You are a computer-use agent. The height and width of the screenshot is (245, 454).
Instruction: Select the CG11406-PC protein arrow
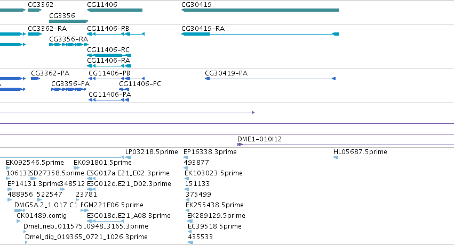tap(124, 89)
